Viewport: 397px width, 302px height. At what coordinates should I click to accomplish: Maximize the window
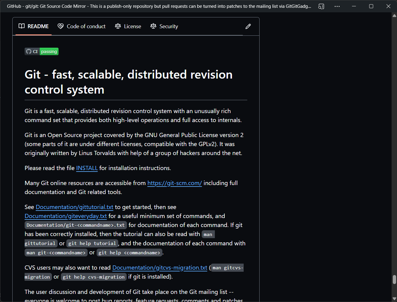point(371,6)
